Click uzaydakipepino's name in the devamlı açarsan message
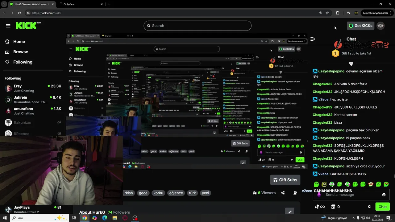Screen dimensions: 395x222 (331, 71)
